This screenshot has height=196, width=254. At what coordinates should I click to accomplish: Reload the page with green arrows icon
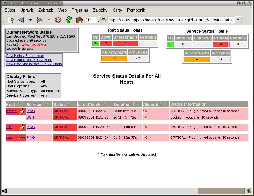click(x=69, y=20)
